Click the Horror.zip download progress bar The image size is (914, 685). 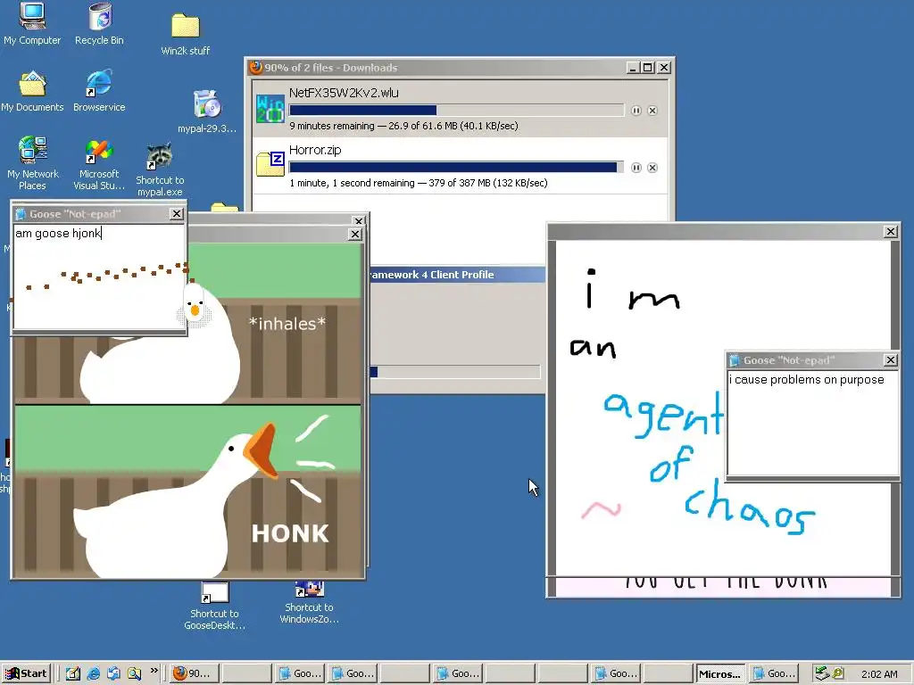coord(456,168)
